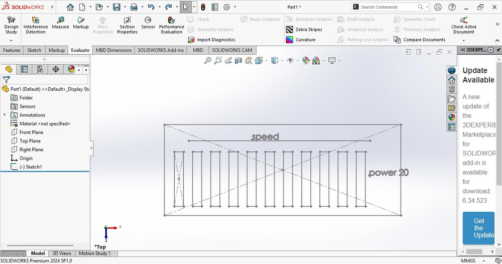Open the Options gear icon
The image size is (502, 264).
click(x=227, y=7)
